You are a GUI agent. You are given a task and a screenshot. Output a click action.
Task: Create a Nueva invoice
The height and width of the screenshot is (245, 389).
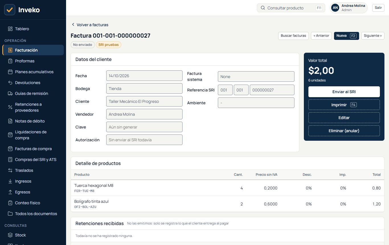(347, 36)
